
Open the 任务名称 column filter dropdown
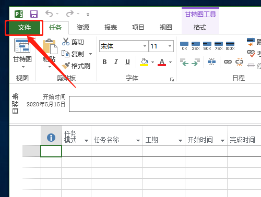(138, 141)
